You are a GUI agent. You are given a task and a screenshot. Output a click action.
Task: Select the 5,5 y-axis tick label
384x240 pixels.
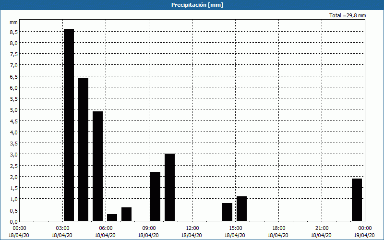[x=14, y=99]
